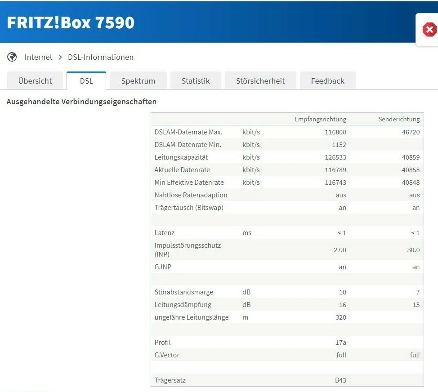Image resolution: width=438 pixels, height=392 pixels.
Task: Select the value 116800
Action: pyautogui.click(x=335, y=132)
